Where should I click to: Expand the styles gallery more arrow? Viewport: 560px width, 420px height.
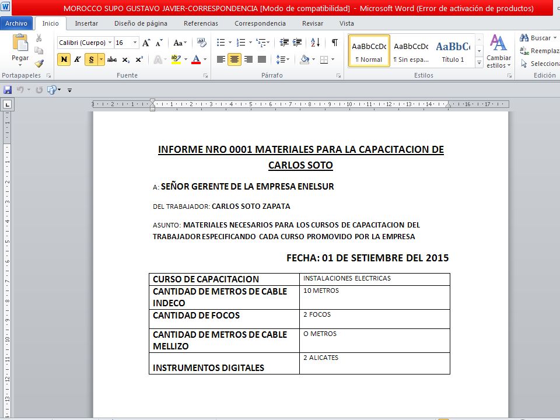pyautogui.click(x=480, y=63)
